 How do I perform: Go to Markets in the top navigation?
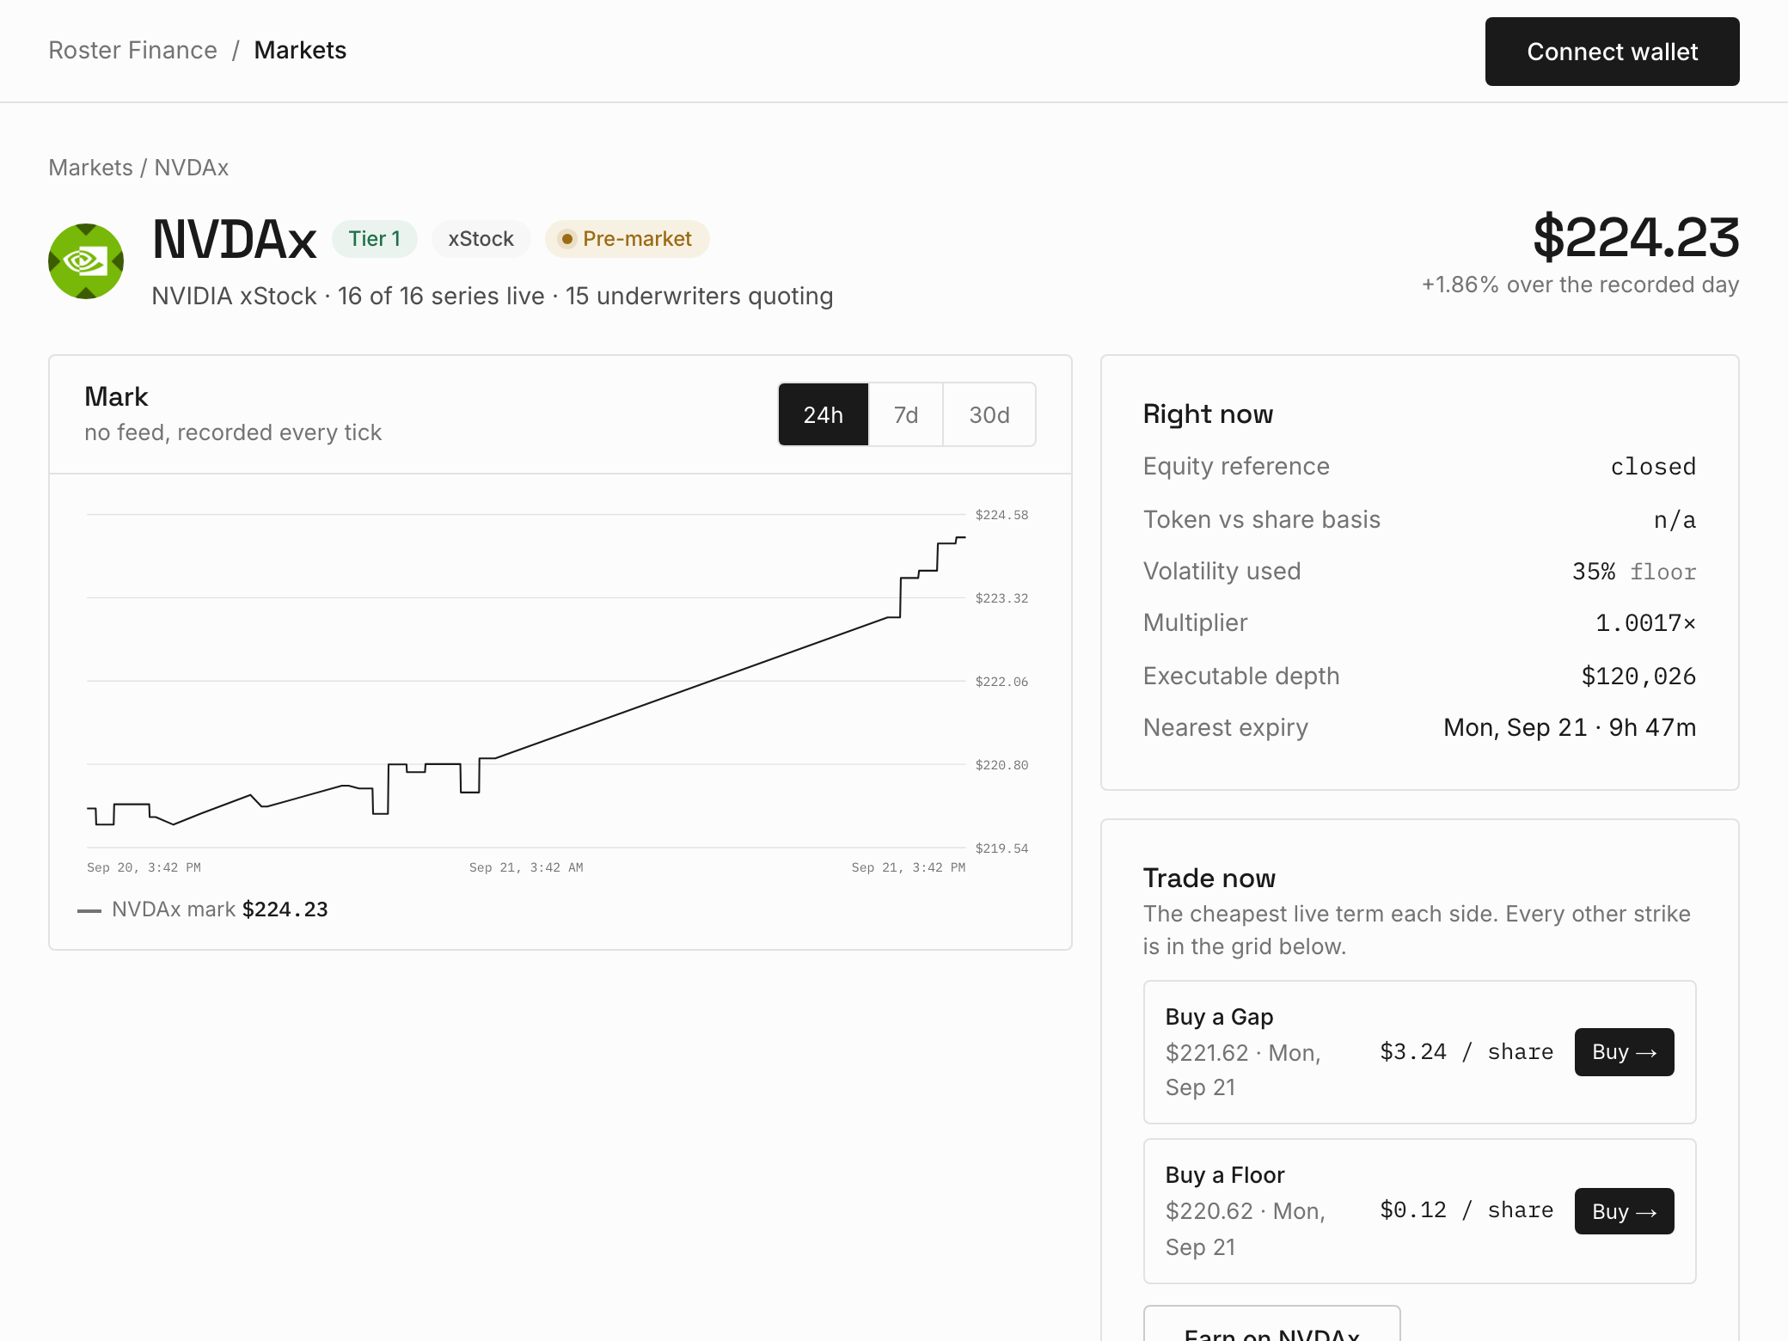[300, 51]
